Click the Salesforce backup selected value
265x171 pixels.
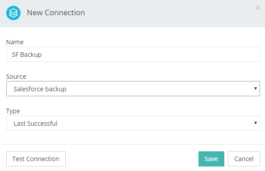40,89
